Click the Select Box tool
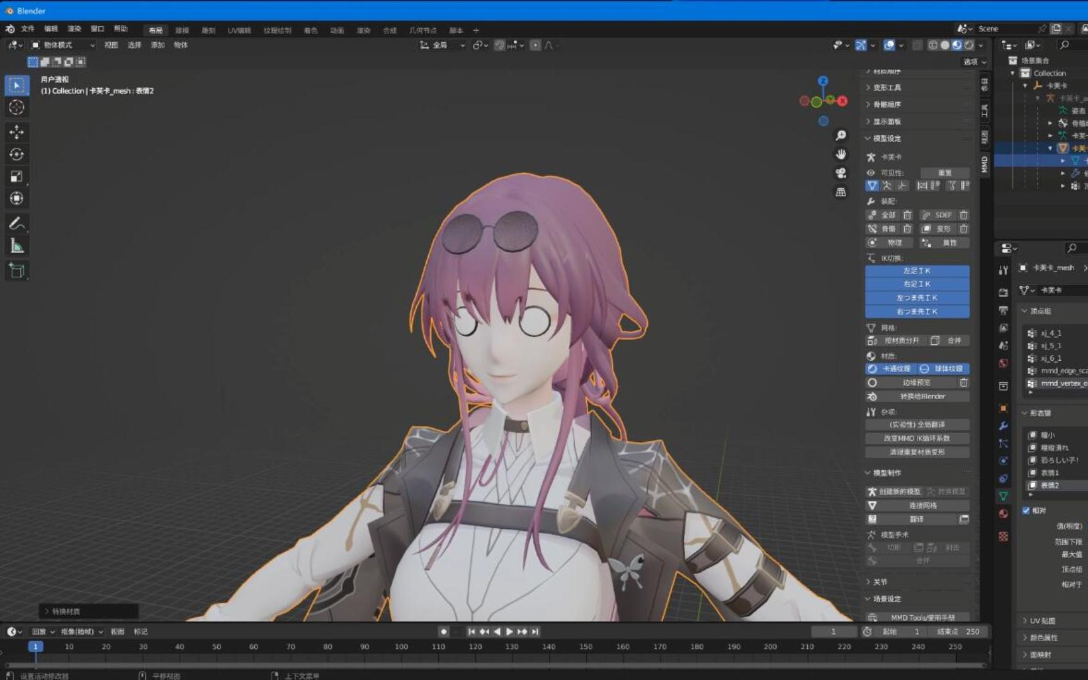This screenshot has width=1088, height=680. click(17, 85)
